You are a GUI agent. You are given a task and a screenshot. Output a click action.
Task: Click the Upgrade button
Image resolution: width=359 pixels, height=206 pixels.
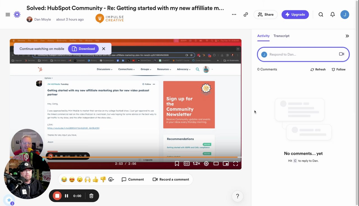point(295,15)
